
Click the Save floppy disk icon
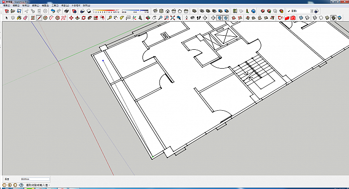click(x=19, y=11)
